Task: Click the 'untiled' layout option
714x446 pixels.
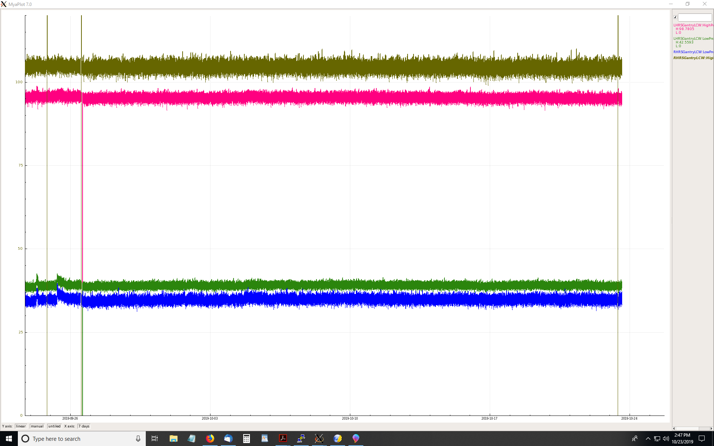Action: click(x=54, y=426)
